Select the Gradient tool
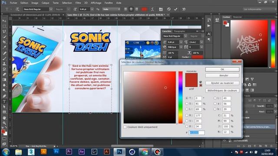Image resolution: width=278 pixels, height=156 pixels. coord(4,80)
